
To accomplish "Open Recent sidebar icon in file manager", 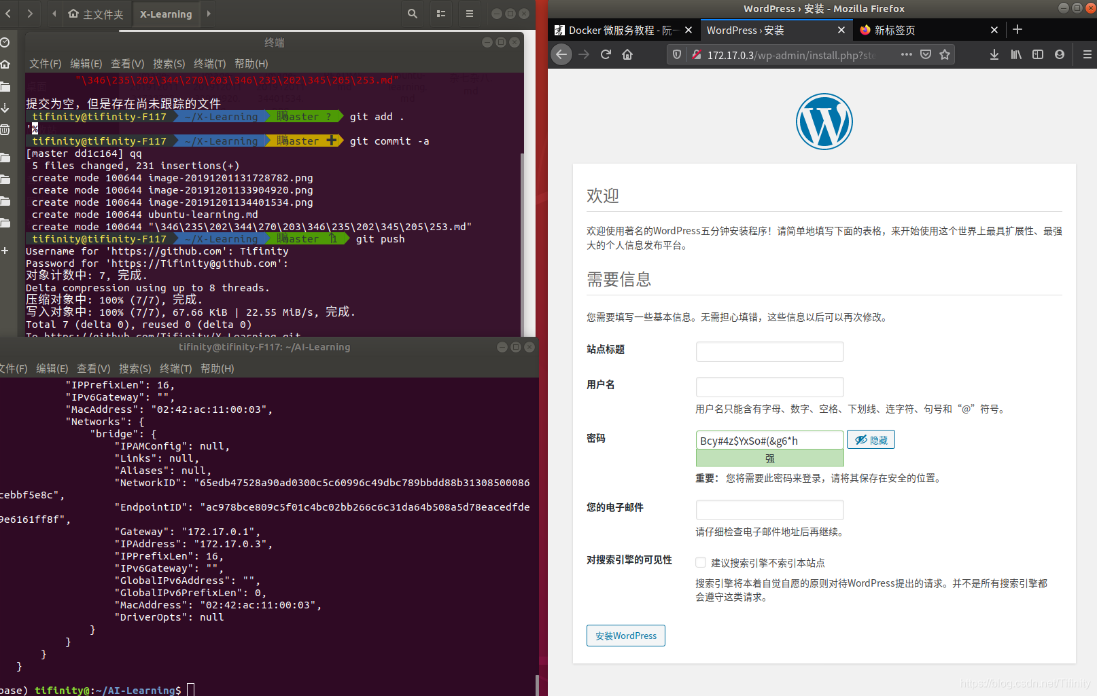I will (5, 42).
